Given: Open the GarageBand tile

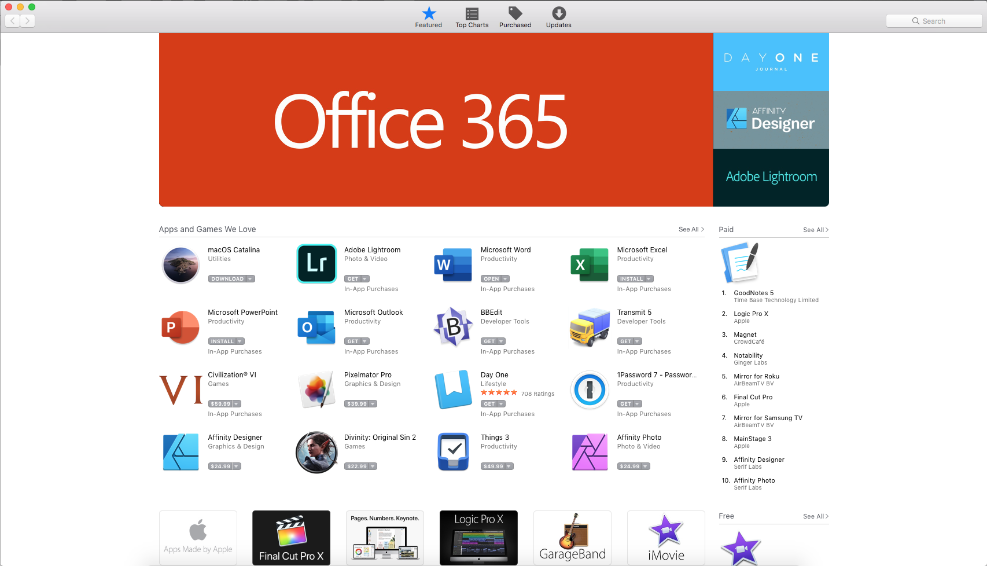Looking at the screenshot, I should (572, 538).
